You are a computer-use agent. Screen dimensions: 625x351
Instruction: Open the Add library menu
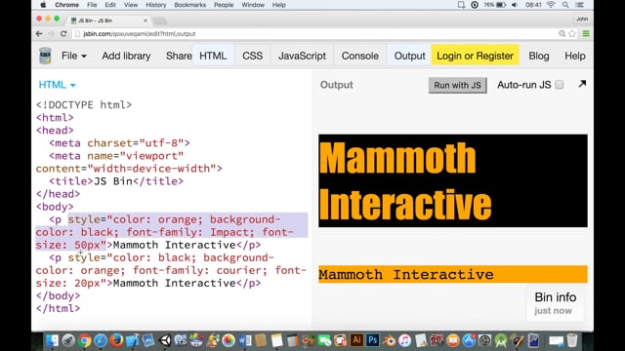click(126, 56)
